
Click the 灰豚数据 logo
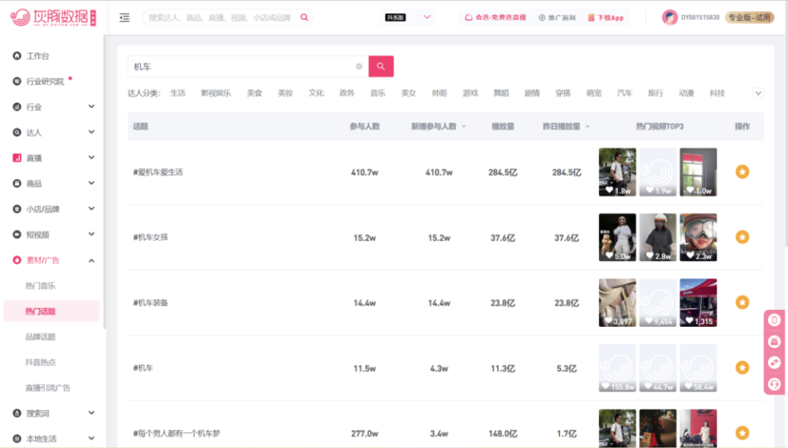click(53, 18)
